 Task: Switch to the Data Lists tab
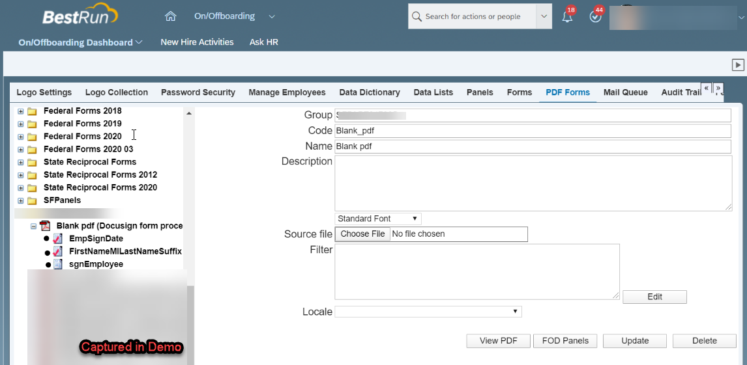click(433, 92)
